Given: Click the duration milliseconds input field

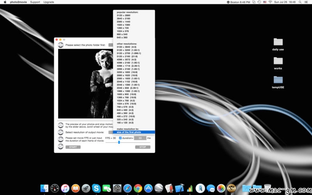Looking at the screenshot, I should [x=140, y=138].
